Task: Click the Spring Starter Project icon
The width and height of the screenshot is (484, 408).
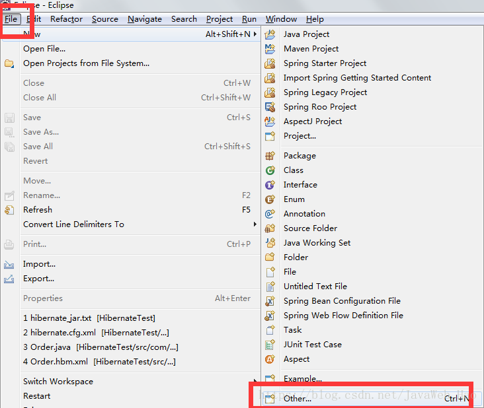Action: click(x=270, y=63)
